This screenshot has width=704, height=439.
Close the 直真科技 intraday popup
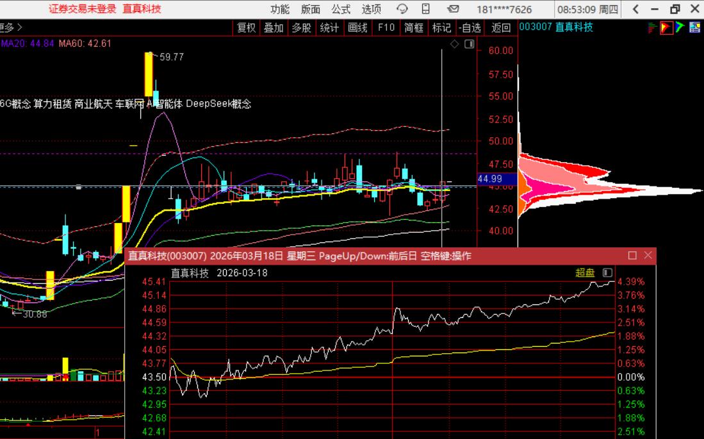(x=648, y=256)
